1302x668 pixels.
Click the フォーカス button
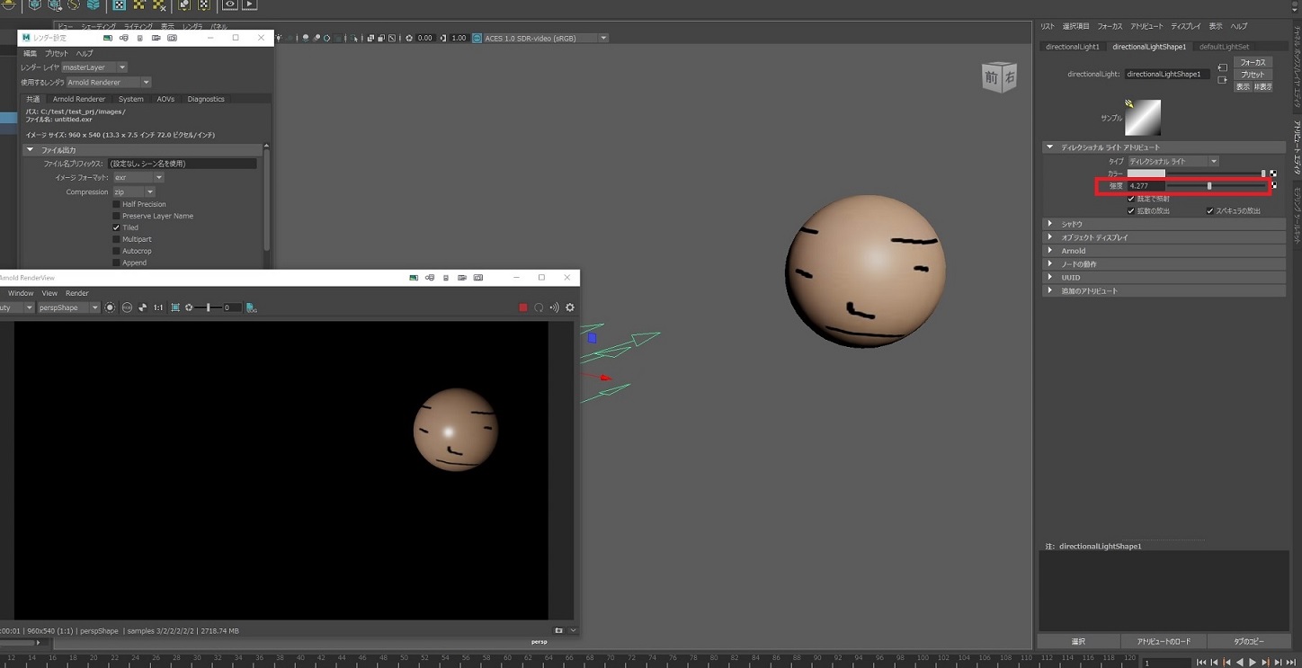coord(1253,62)
